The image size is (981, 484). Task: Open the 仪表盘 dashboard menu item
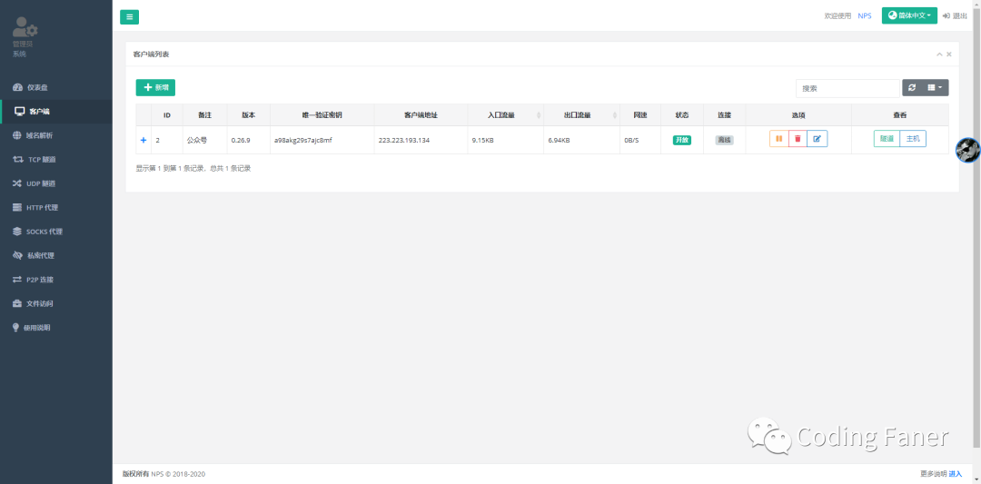56,87
